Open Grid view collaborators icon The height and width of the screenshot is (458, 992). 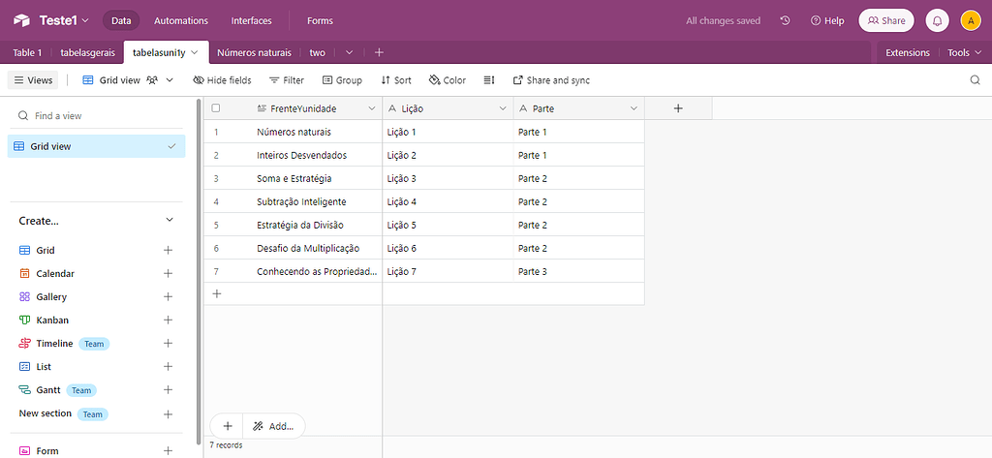(x=152, y=80)
